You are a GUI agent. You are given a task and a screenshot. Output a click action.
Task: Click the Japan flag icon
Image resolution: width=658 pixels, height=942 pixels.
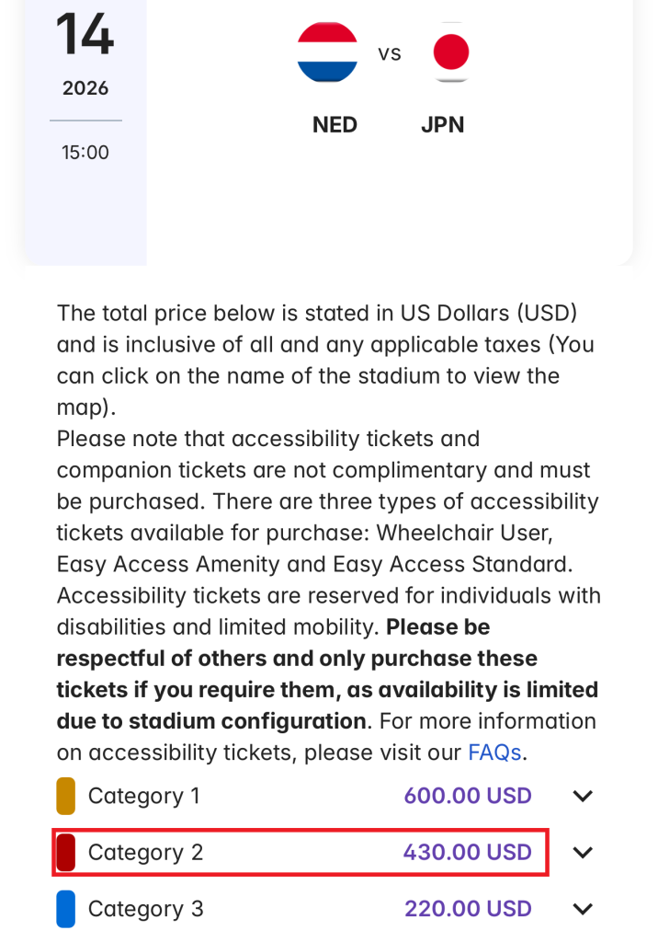click(450, 52)
